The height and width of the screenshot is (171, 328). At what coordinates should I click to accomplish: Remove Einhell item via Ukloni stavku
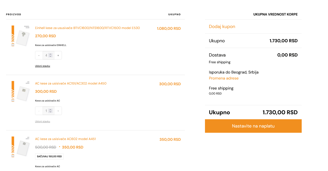(x=43, y=66)
